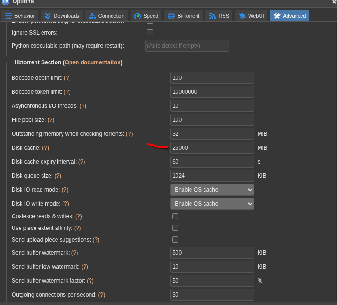Click the Disk cache help (?) link
Screen dimensions: 337x305
pos(45,148)
